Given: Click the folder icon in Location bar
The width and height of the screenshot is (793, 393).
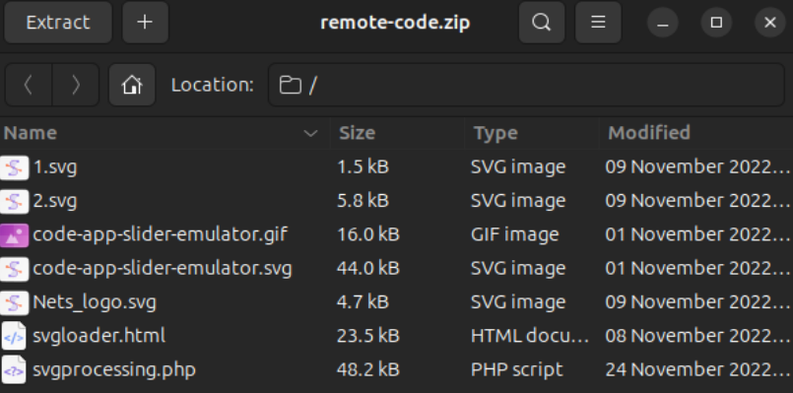Looking at the screenshot, I should coord(291,85).
